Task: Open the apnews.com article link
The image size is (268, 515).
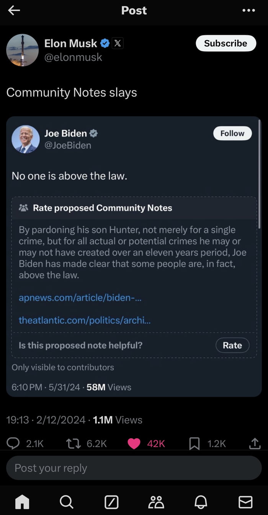Action: (80, 297)
